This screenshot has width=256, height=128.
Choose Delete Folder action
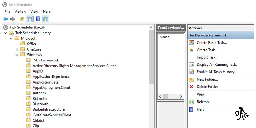click(x=207, y=87)
